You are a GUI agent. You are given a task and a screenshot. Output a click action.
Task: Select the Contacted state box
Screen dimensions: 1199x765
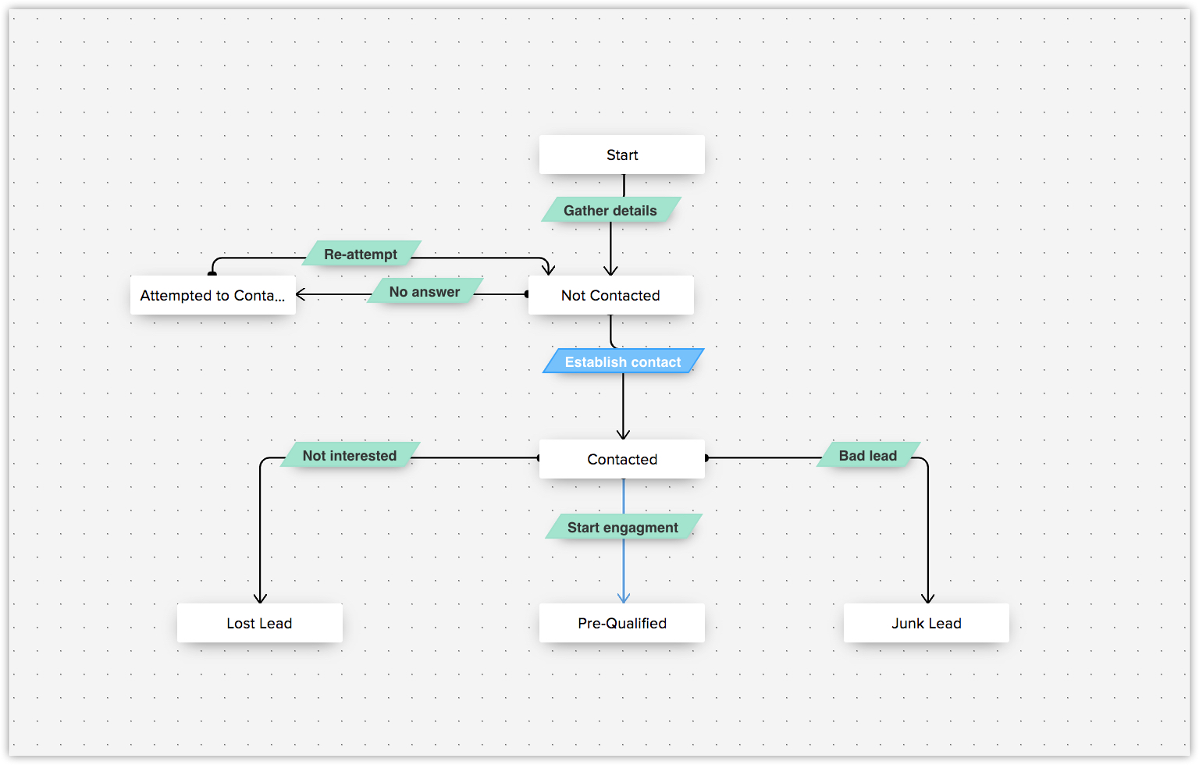[x=621, y=459]
